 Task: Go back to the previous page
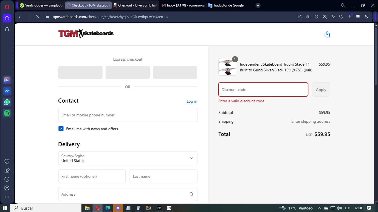pos(19,17)
